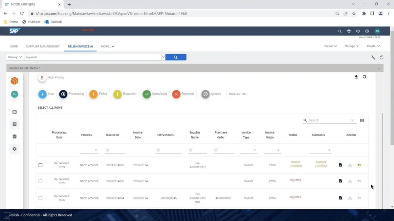This screenshot has height=221, width=394.
Task: Click the Supplier Name filter field
Action: 197,150
